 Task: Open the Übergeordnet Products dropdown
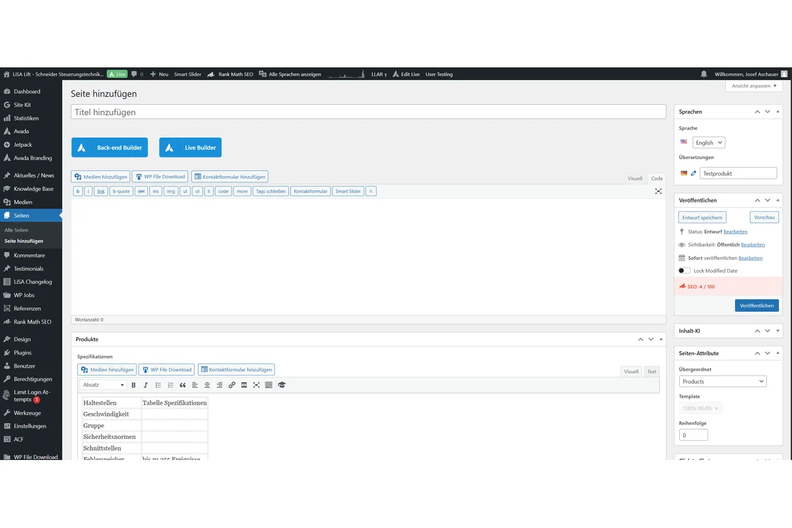(x=723, y=381)
